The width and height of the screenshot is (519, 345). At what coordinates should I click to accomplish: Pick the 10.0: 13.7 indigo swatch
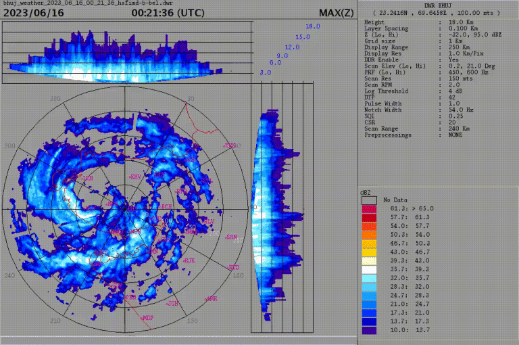pos(369,330)
